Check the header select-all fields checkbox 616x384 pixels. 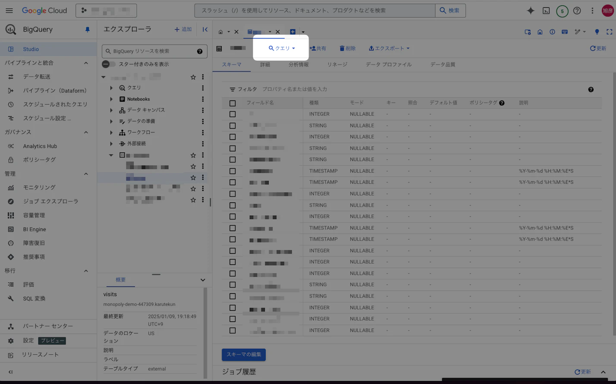[x=233, y=103]
